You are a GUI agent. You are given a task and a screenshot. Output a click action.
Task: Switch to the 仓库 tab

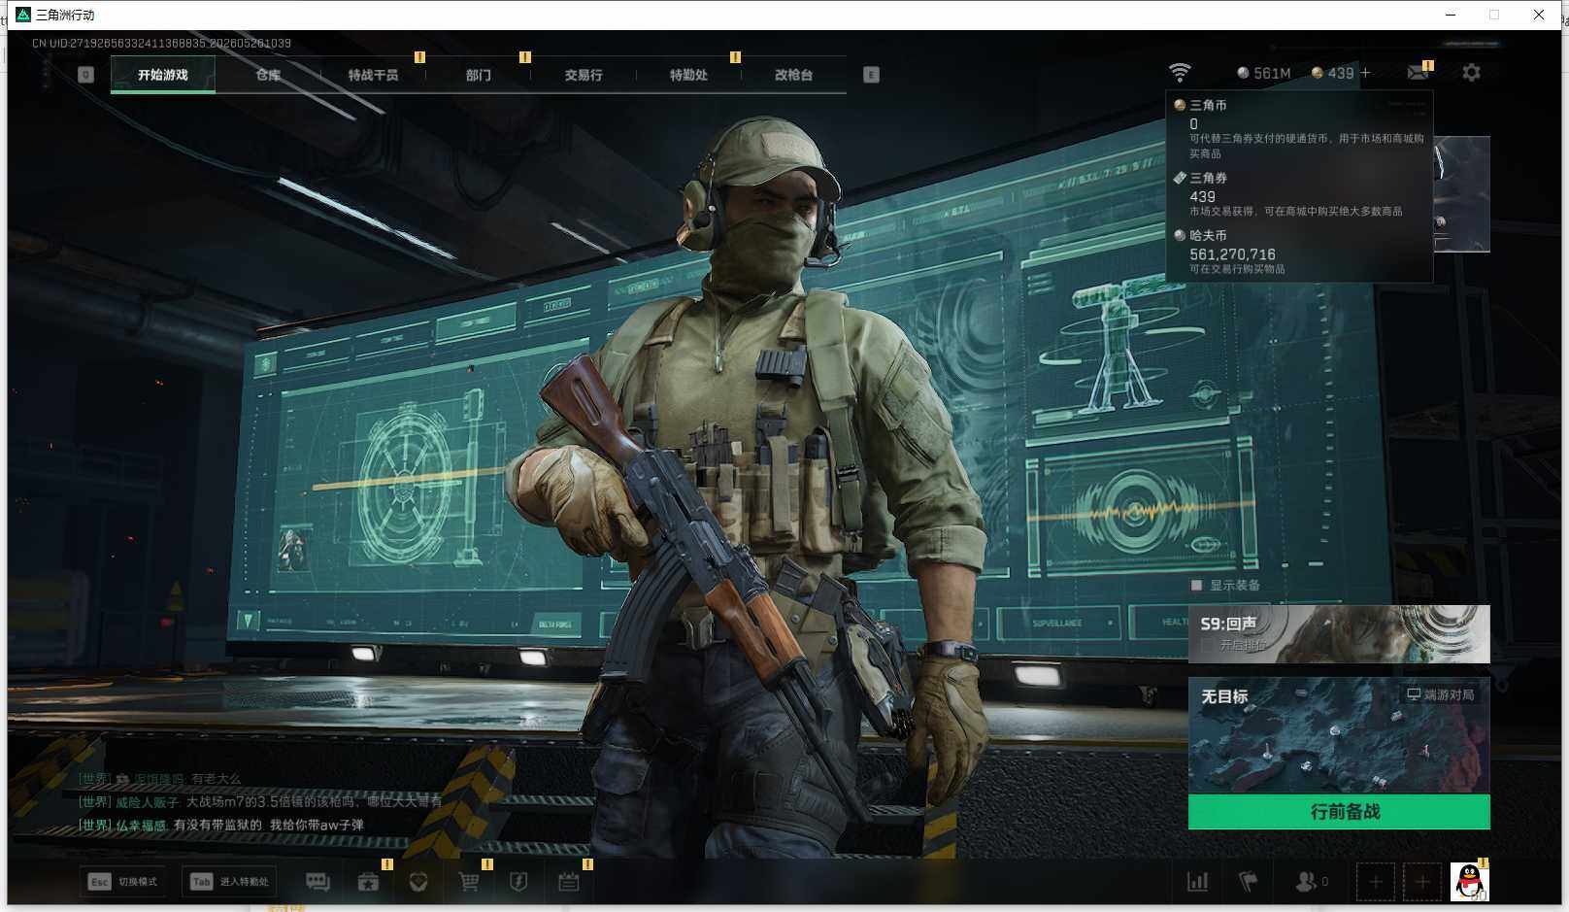point(268,75)
